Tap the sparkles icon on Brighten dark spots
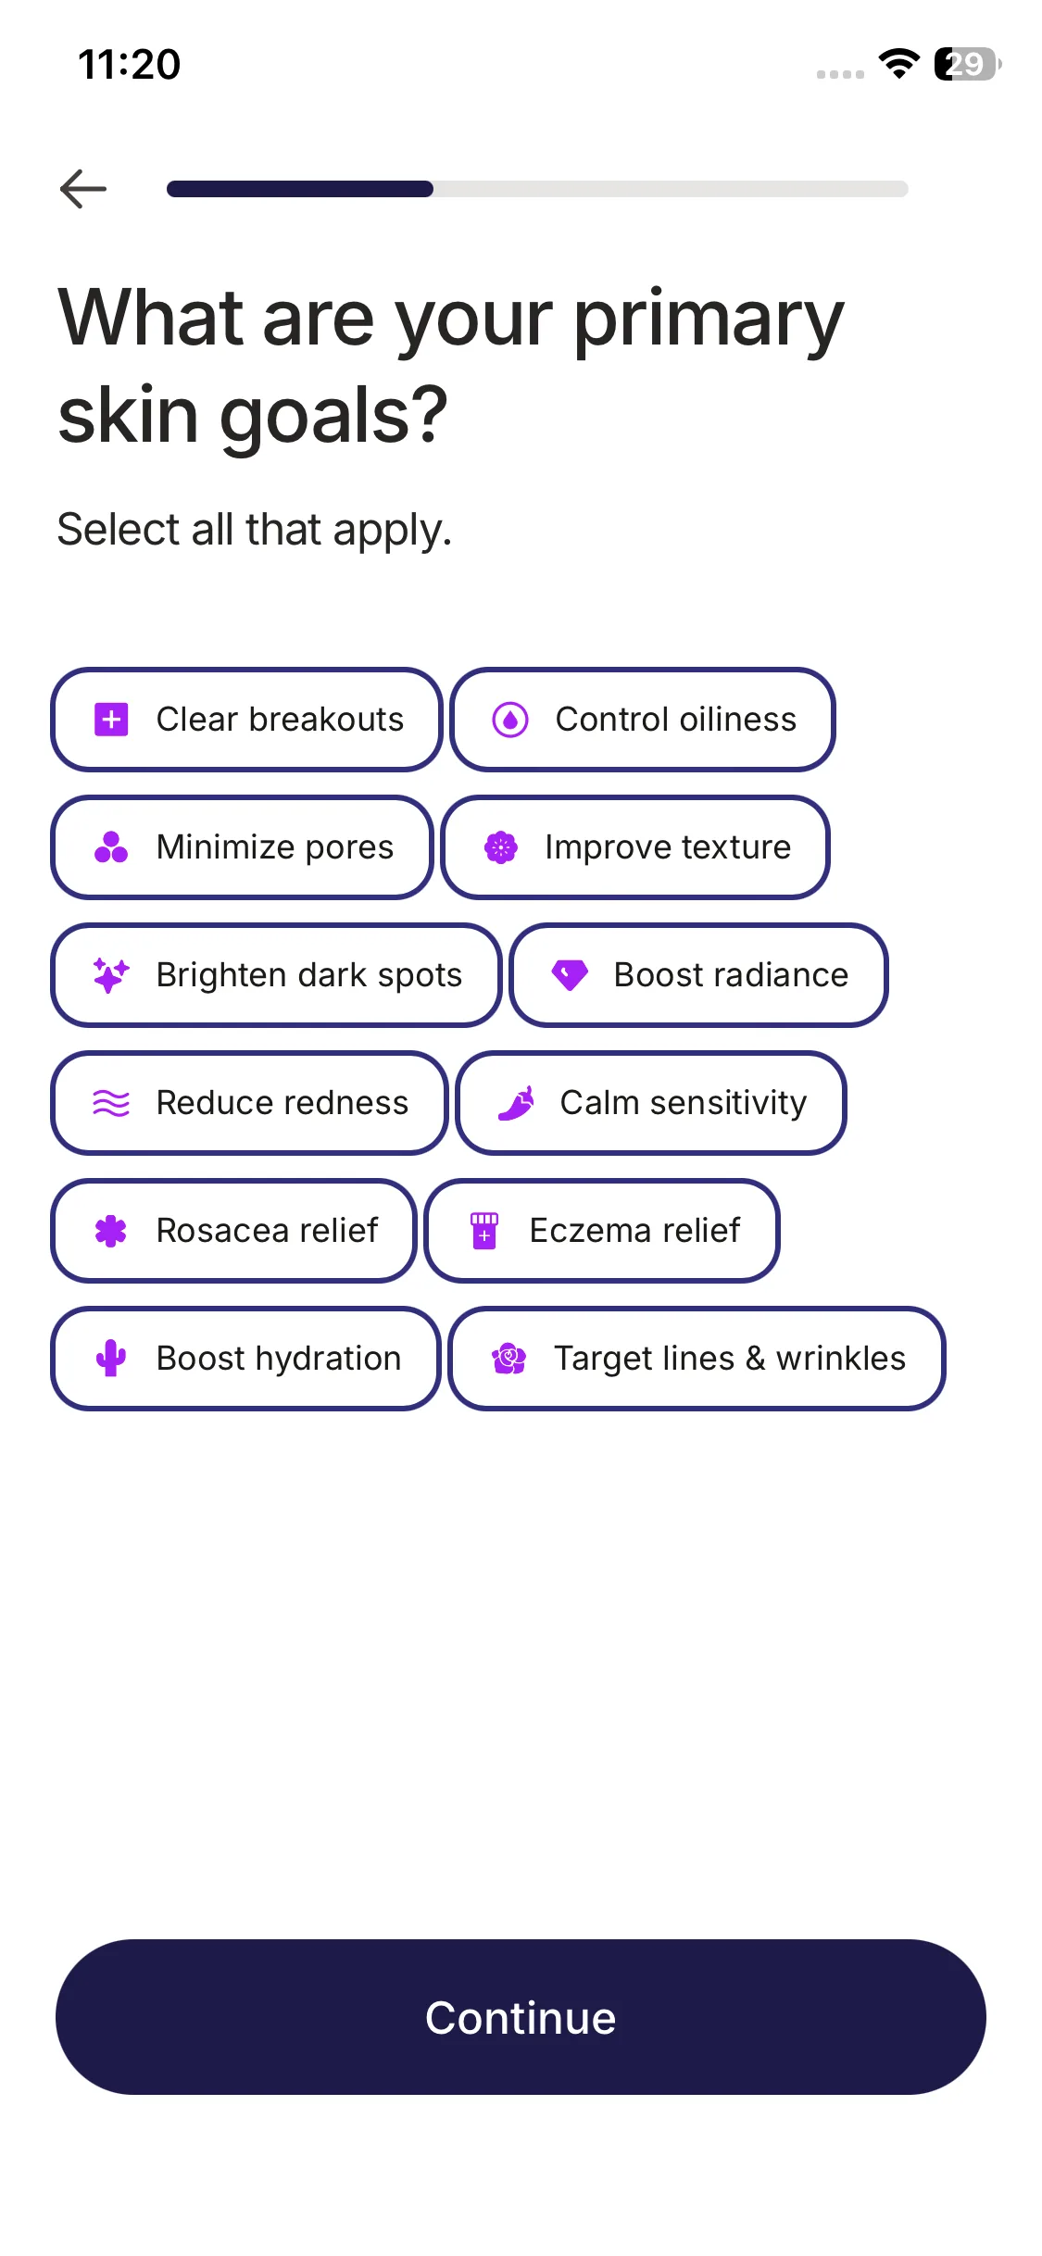1042x2256 pixels. point(111,975)
